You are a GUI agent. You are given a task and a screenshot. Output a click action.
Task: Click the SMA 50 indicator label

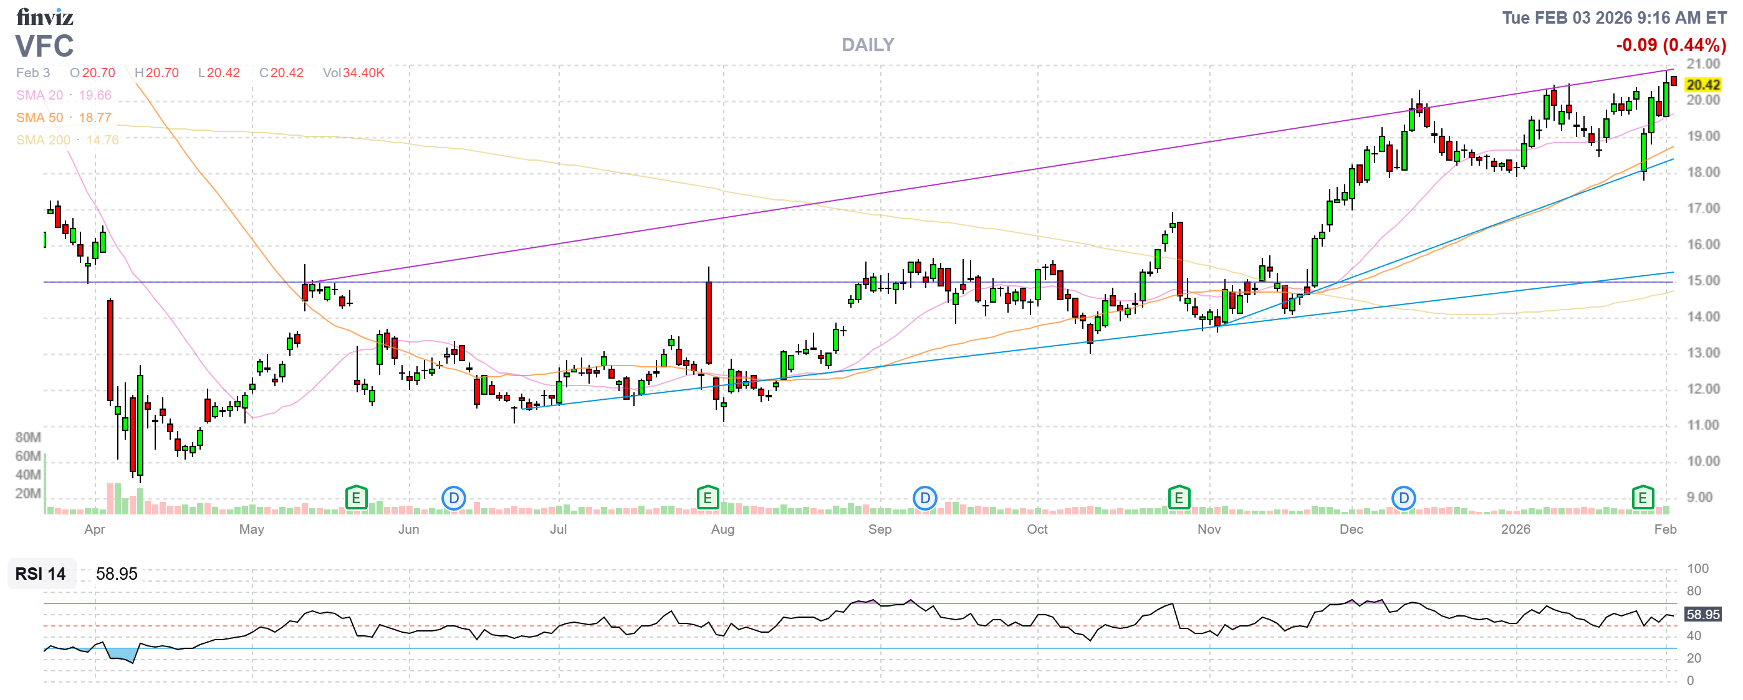coord(39,118)
